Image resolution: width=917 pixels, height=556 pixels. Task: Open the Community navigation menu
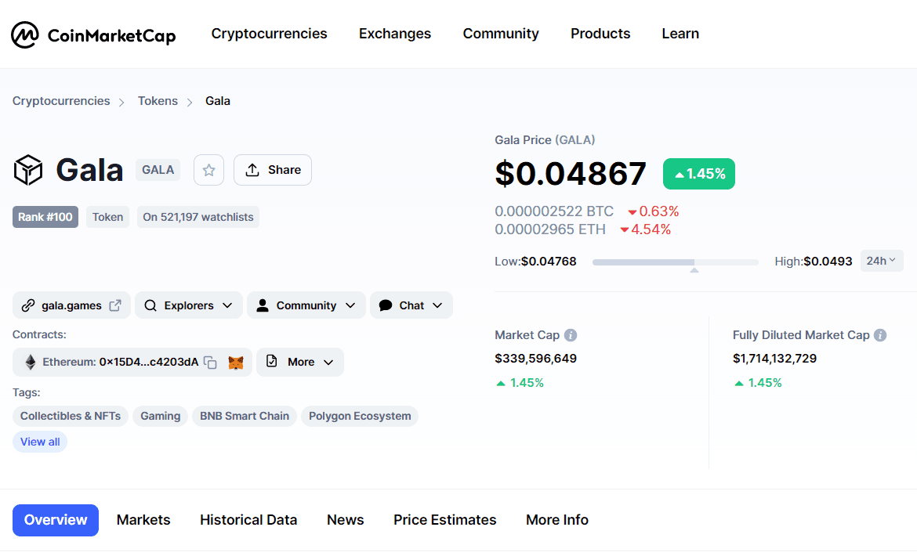pyautogui.click(x=501, y=34)
